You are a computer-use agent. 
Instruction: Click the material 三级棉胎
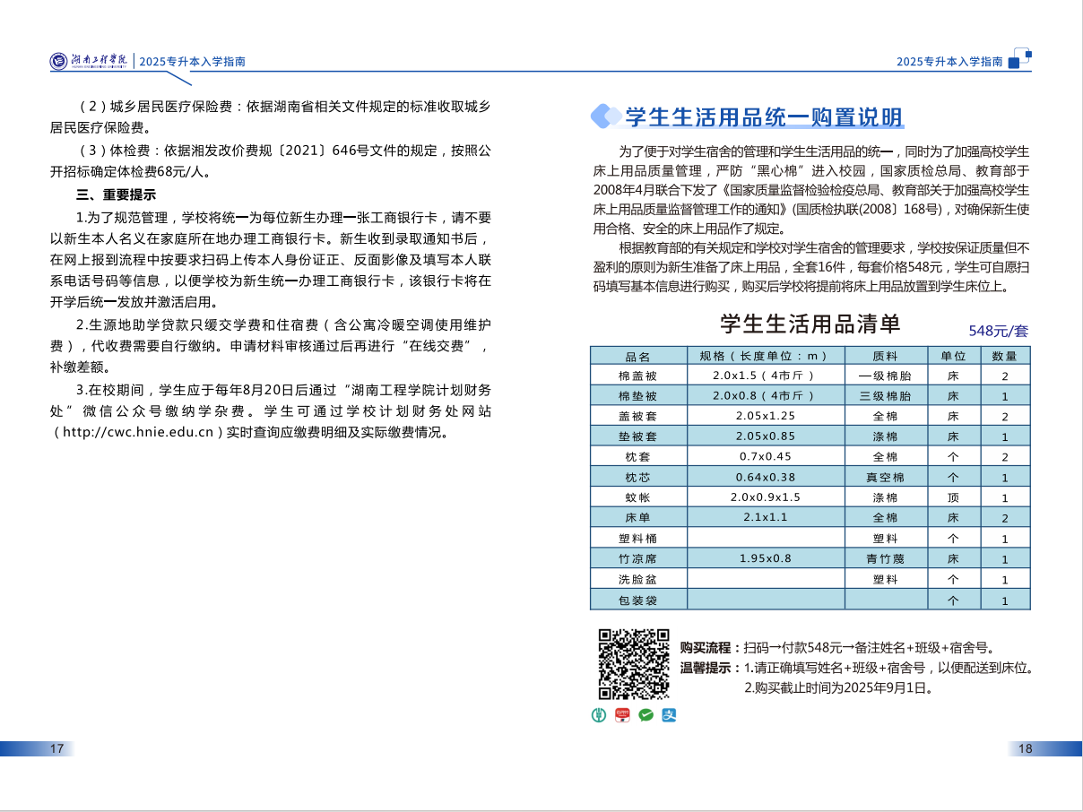point(886,395)
